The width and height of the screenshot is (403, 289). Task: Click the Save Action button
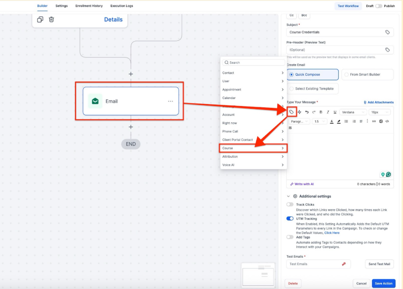pos(384,283)
